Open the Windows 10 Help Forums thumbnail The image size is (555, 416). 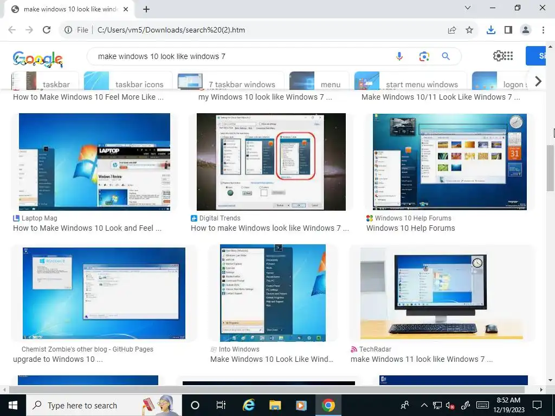pos(449,161)
